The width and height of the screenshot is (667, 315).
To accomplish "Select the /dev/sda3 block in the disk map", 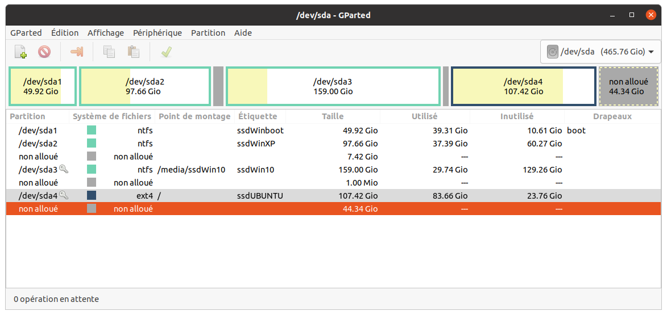I will coord(333,86).
